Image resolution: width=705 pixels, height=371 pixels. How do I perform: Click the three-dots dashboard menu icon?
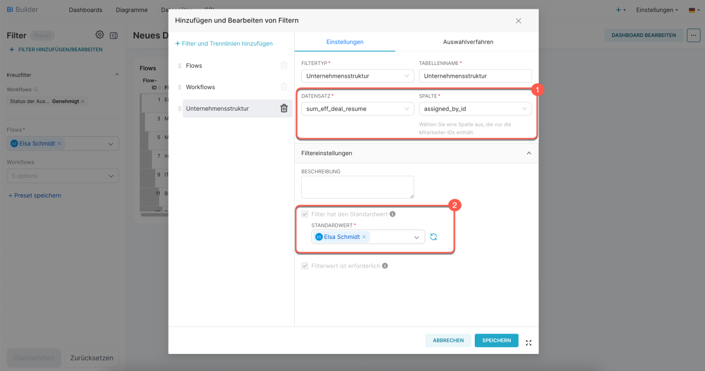[x=693, y=35]
